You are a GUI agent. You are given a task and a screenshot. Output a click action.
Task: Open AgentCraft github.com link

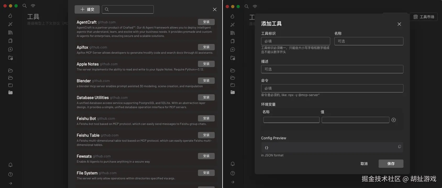click(107, 22)
